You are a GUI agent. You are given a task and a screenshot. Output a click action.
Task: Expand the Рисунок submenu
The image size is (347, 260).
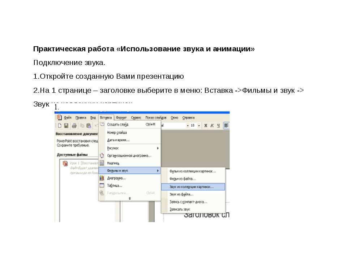pos(130,148)
